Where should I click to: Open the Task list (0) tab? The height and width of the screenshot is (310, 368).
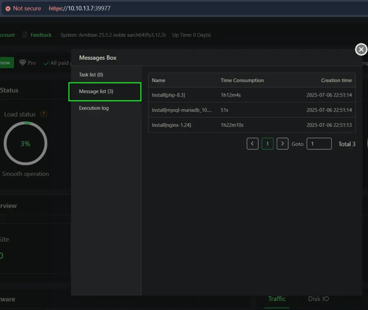pos(91,75)
